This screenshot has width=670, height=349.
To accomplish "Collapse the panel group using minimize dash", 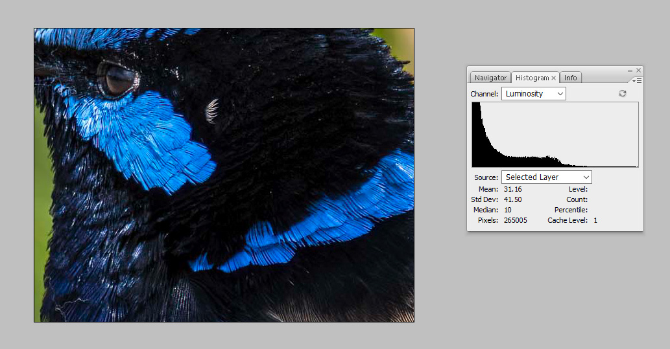I will tap(630, 70).
